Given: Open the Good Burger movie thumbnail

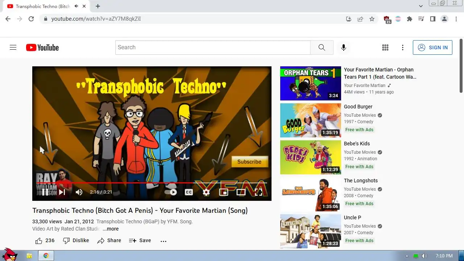Looking at the screenshot, I should (311, 120).
